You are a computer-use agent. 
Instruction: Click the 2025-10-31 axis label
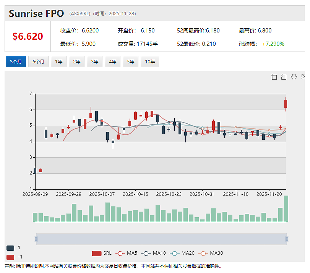pos(202,194)
